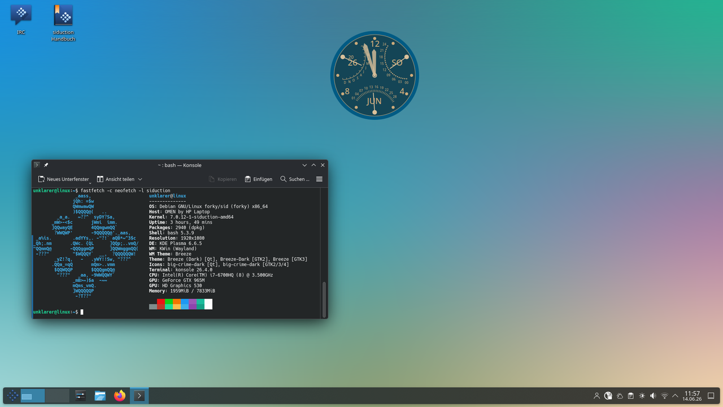Click the 'GPU: HD Graphics 530' line
The height and width of the screenshot is (407, 723).
[x=175, y=285]
